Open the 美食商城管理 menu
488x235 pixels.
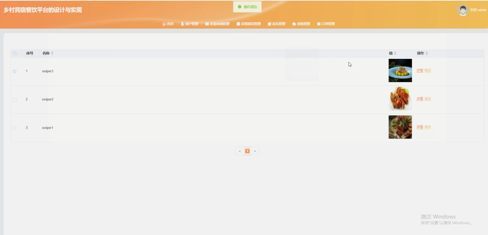tap(217, 24)
